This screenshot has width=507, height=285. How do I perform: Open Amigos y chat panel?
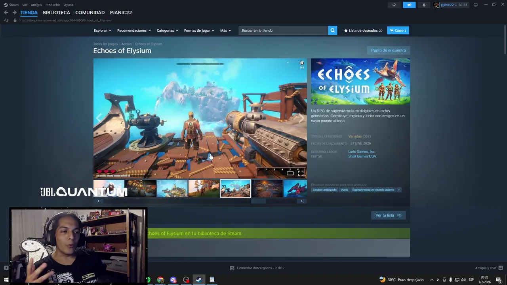point(489,268)
